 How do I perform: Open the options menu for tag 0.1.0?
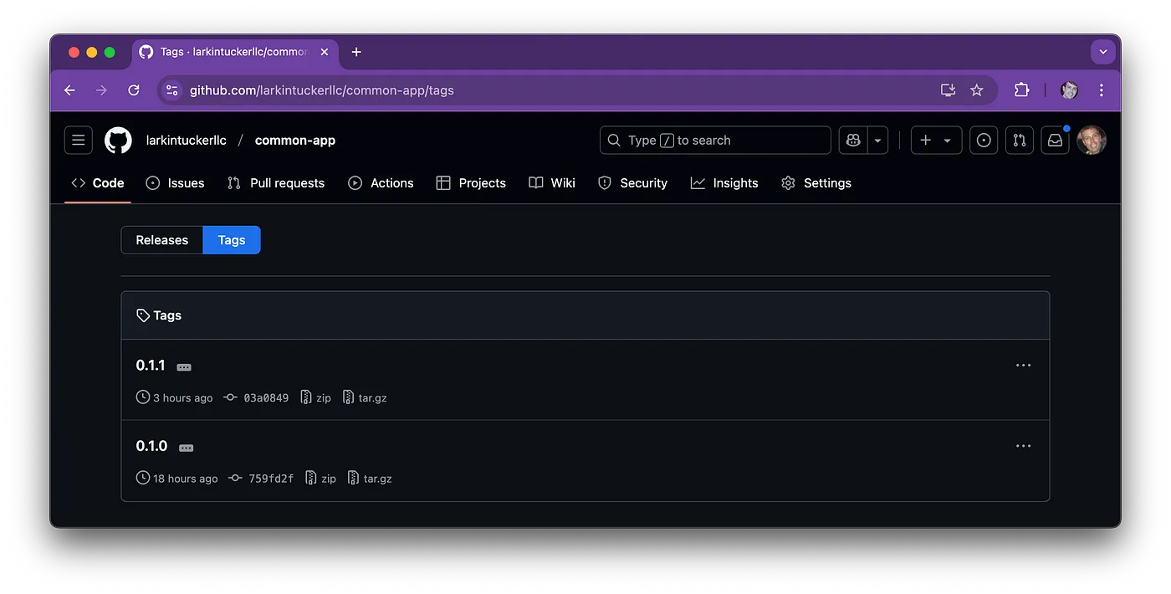pyautogui.click(x=1023, y=446)
